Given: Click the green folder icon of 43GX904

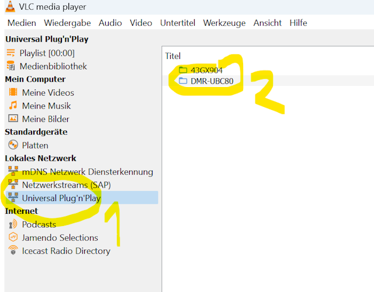Looking at the screenshot, I should point(183,70).
